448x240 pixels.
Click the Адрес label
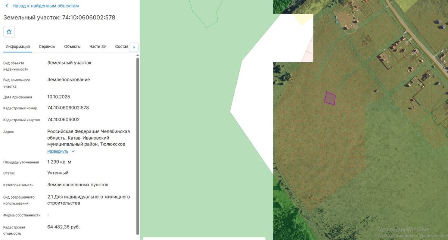pyautogui.click(x=9, y=132)
